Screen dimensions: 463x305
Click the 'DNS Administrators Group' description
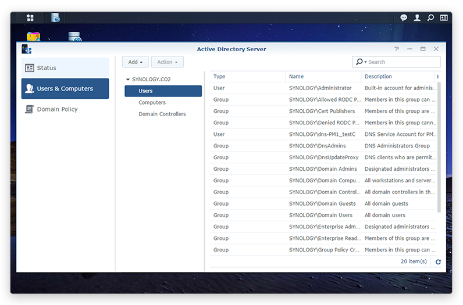pyautogui.click(x=397, y=146)
